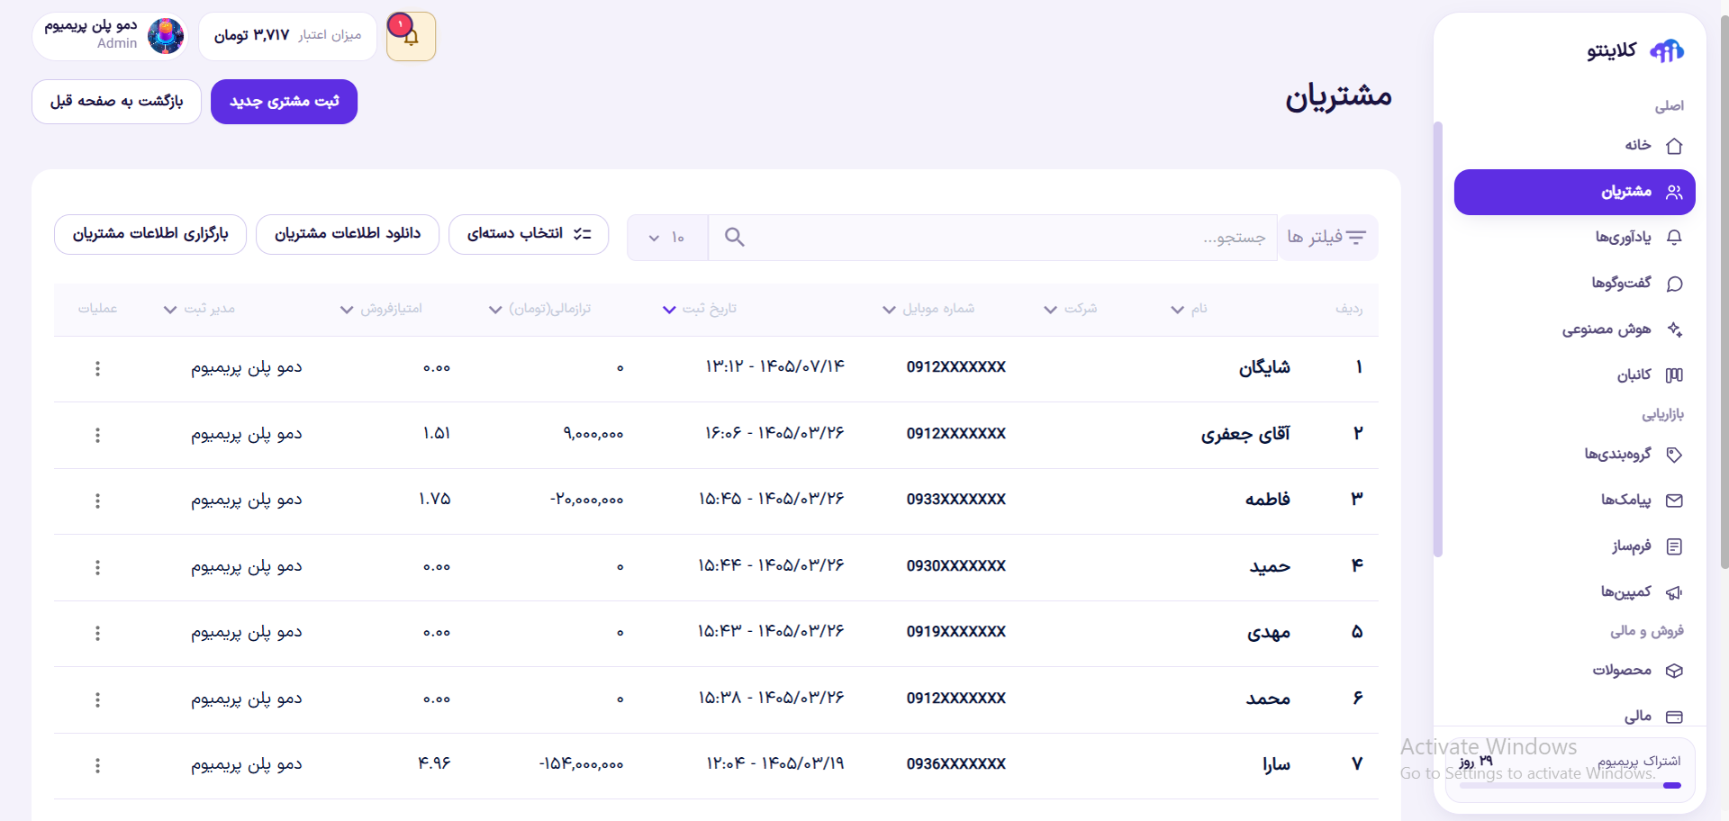Select مشتریان customers sidebar item
The image size is (1729, 821).
[x=1574, y=192]
